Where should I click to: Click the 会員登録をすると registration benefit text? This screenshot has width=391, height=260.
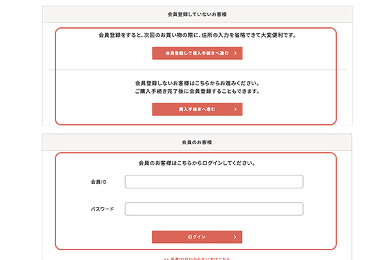[x=197, y=35]
